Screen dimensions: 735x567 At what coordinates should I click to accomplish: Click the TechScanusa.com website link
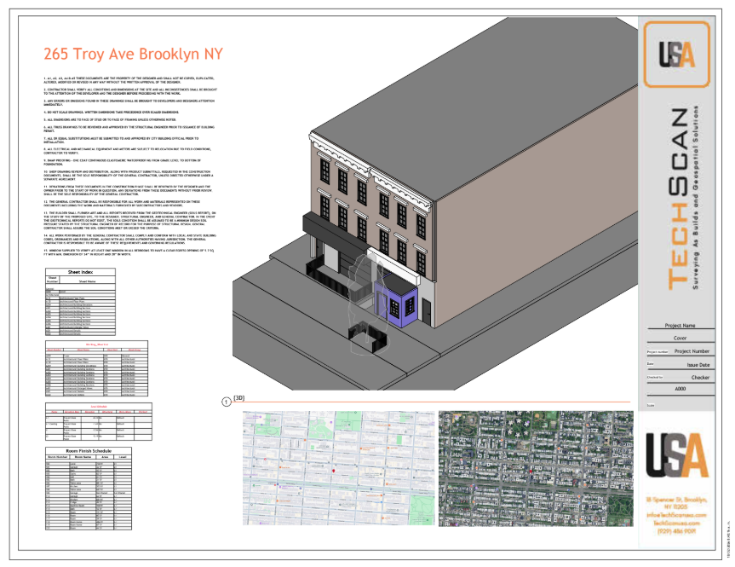click(x=678, y=521)
